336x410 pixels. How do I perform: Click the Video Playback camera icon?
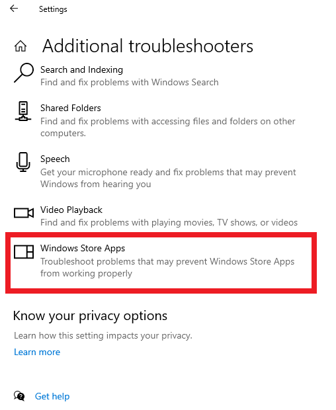[x=24, y=213]
